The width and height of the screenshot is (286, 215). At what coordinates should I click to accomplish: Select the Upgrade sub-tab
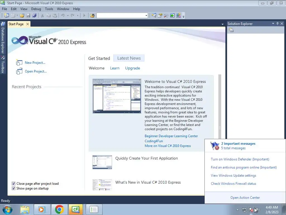[133, 68]
